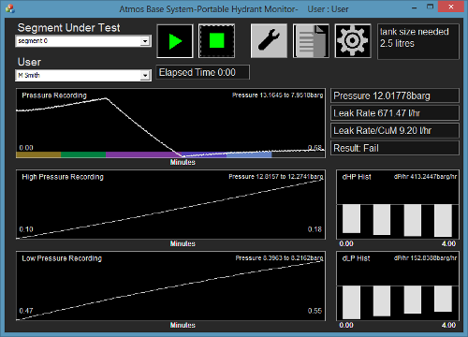The image size is (468, 337).
Task: Expand the User dropdown arrow
Action: [145, 75]
